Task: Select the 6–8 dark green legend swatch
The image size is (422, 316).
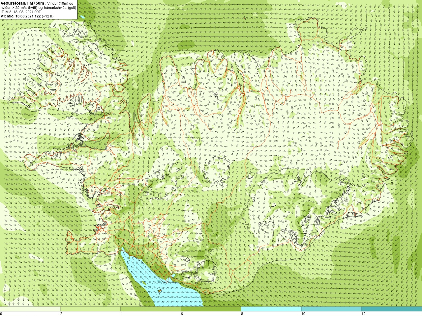Action: (211, 309)
